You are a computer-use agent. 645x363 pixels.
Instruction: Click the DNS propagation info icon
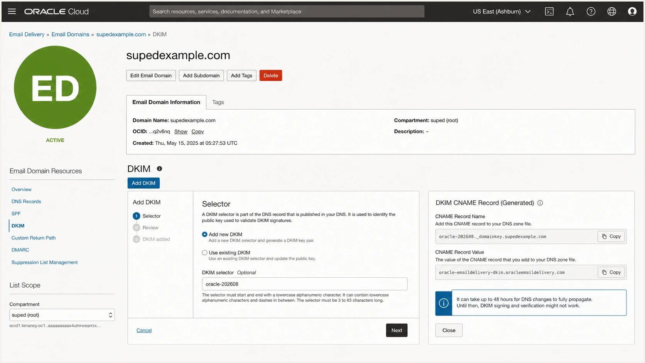(x=444, y=303)
